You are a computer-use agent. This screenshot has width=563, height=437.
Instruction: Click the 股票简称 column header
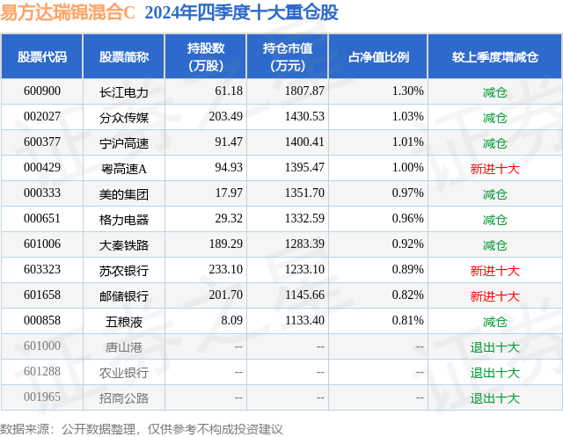pyautogui.click(x=124, y=56)
